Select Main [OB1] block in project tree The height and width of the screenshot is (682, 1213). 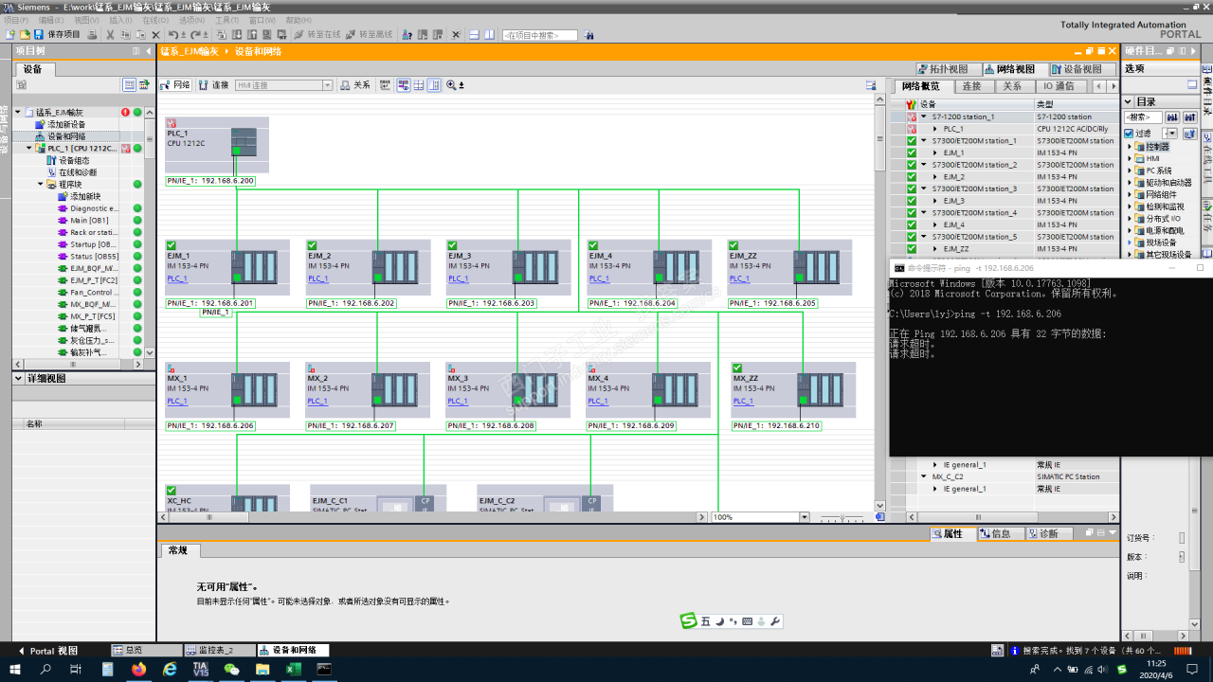click(89, 221)
